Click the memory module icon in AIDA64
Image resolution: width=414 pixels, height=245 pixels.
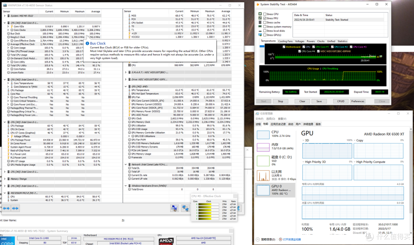(x=260, y=26)
